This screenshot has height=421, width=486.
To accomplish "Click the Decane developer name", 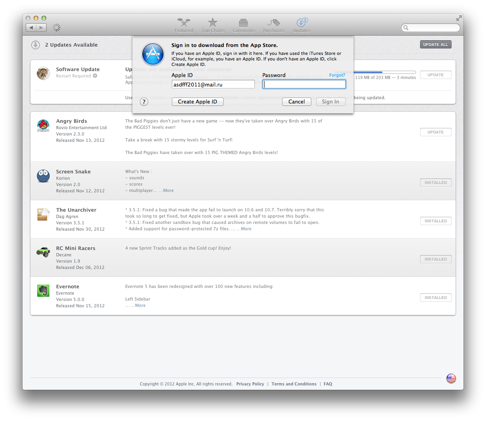I will [x=64, y=255].
